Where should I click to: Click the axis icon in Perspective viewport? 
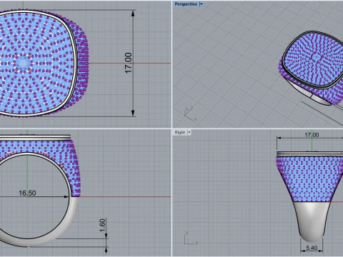tap(190, 114)
